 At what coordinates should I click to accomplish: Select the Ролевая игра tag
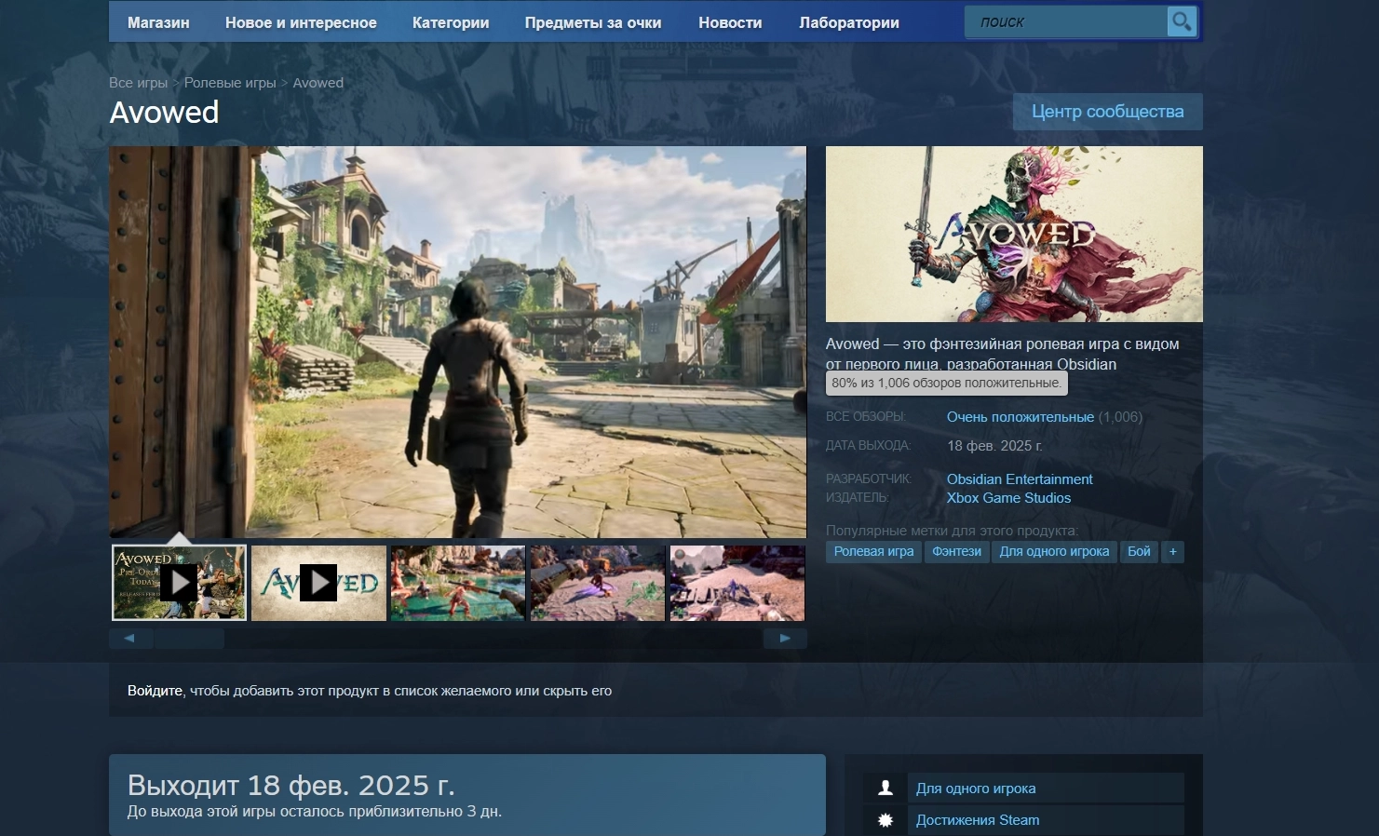873,551
